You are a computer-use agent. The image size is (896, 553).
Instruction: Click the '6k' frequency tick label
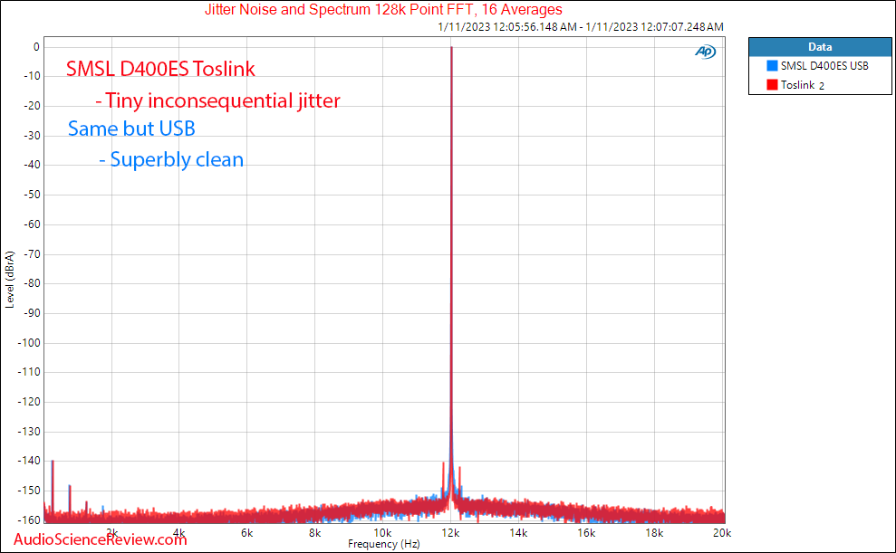[x=246, y=533]
